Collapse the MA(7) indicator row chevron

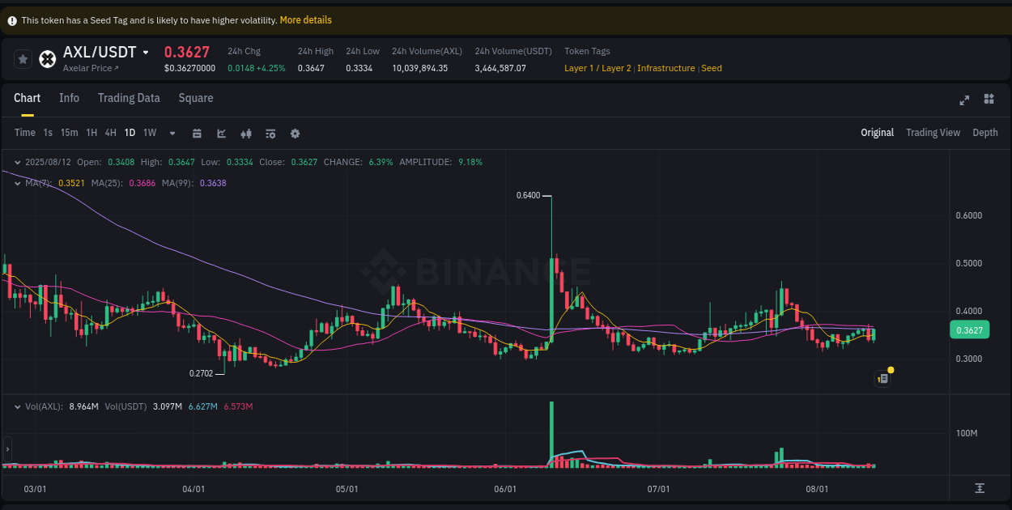[16, 183]
